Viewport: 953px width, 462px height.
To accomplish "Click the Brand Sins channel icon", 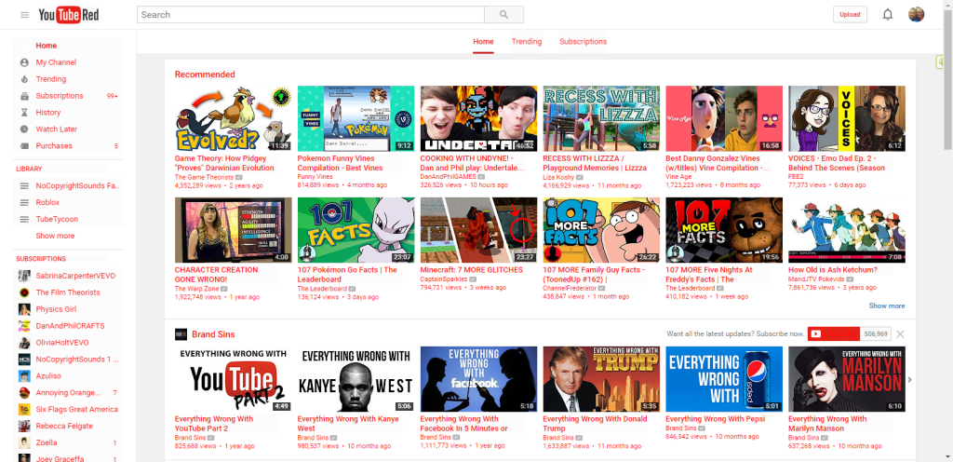I will click(181, 334).
